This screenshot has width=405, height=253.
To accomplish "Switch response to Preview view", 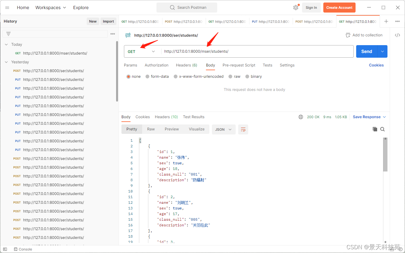I will [x=172, y=129].
